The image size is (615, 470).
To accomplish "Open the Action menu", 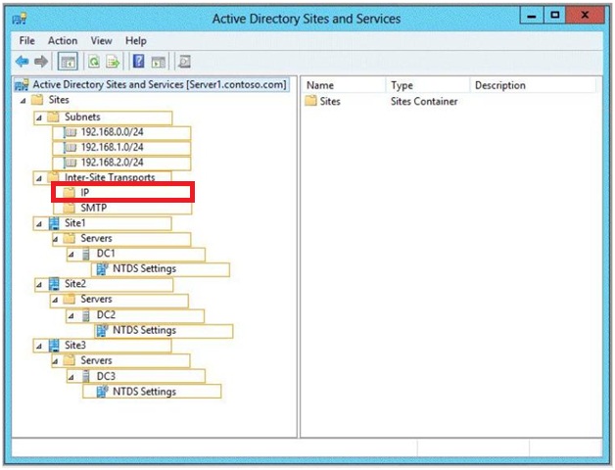I will tap(63, 41).
